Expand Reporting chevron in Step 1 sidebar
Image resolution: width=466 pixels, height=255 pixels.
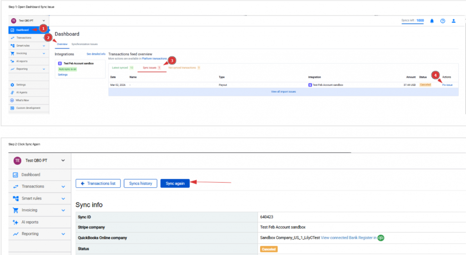[x=44, y=69]
